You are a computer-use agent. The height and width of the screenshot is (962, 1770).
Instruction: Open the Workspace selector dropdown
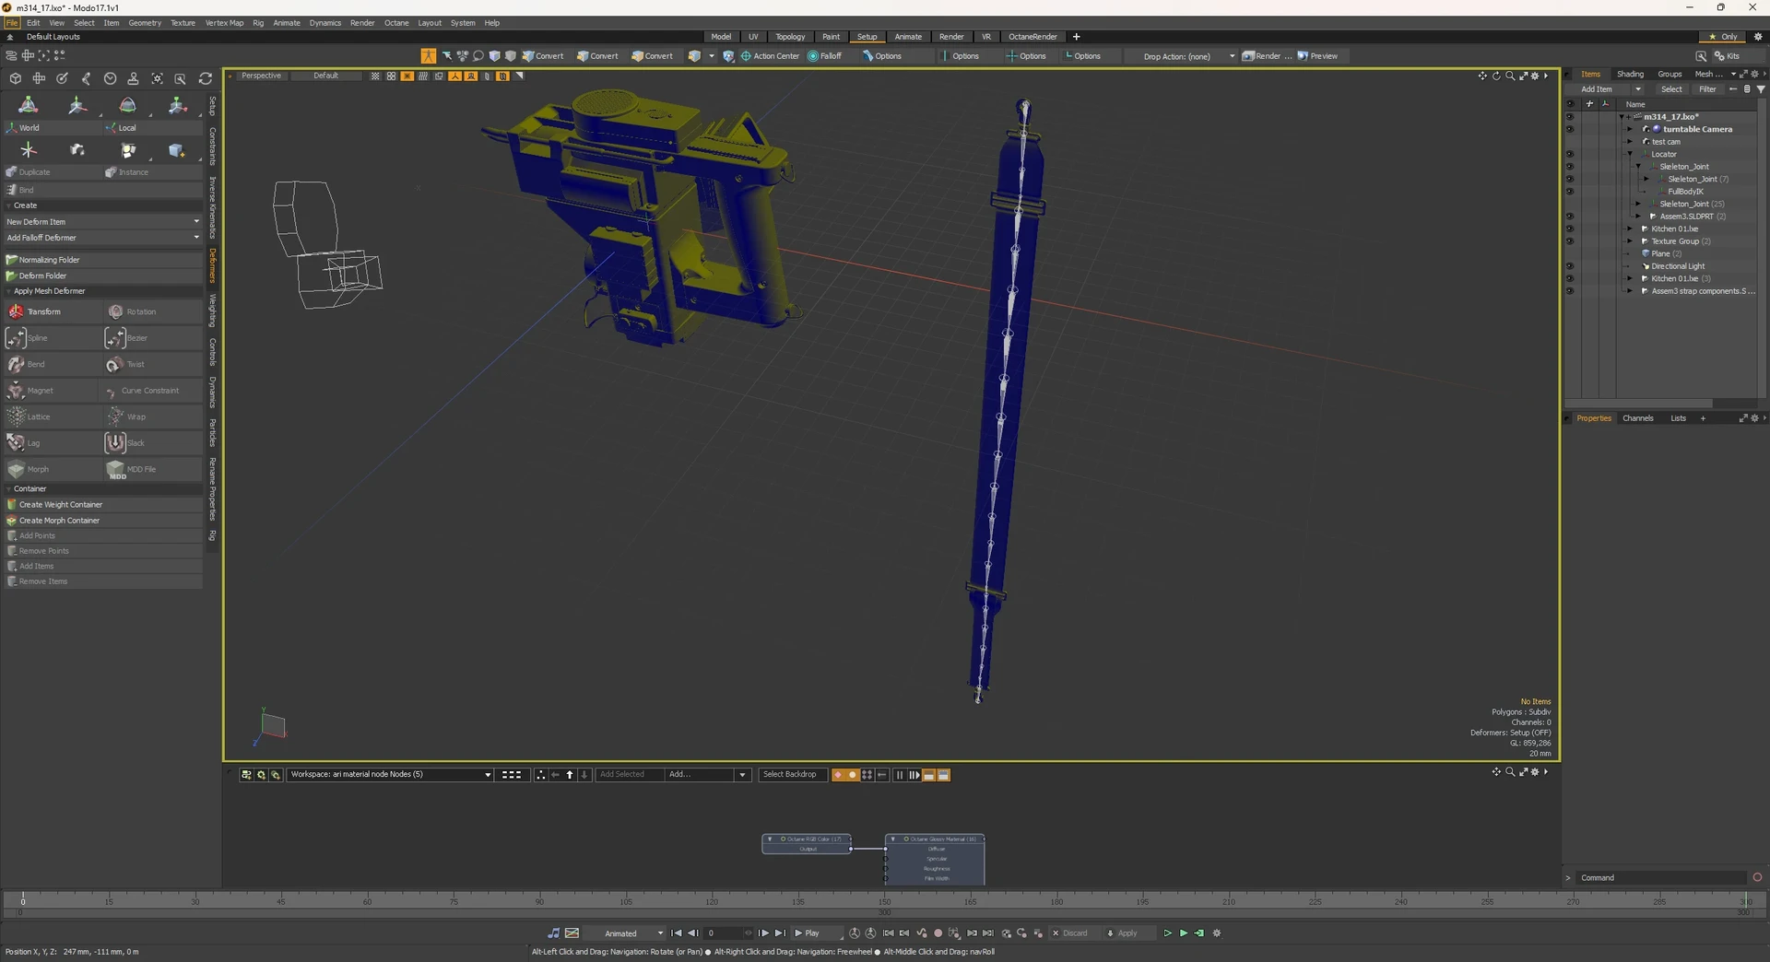[x=391, y=775]
